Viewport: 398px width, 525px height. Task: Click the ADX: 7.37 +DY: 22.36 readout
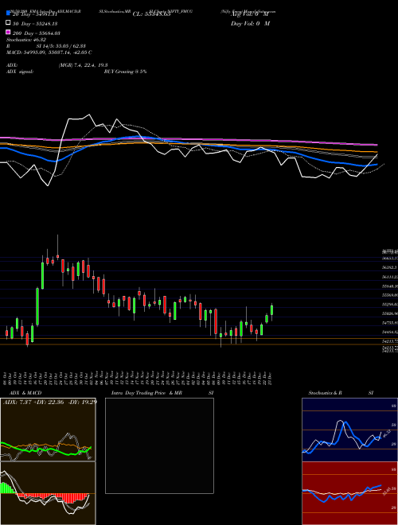[50, 402]
